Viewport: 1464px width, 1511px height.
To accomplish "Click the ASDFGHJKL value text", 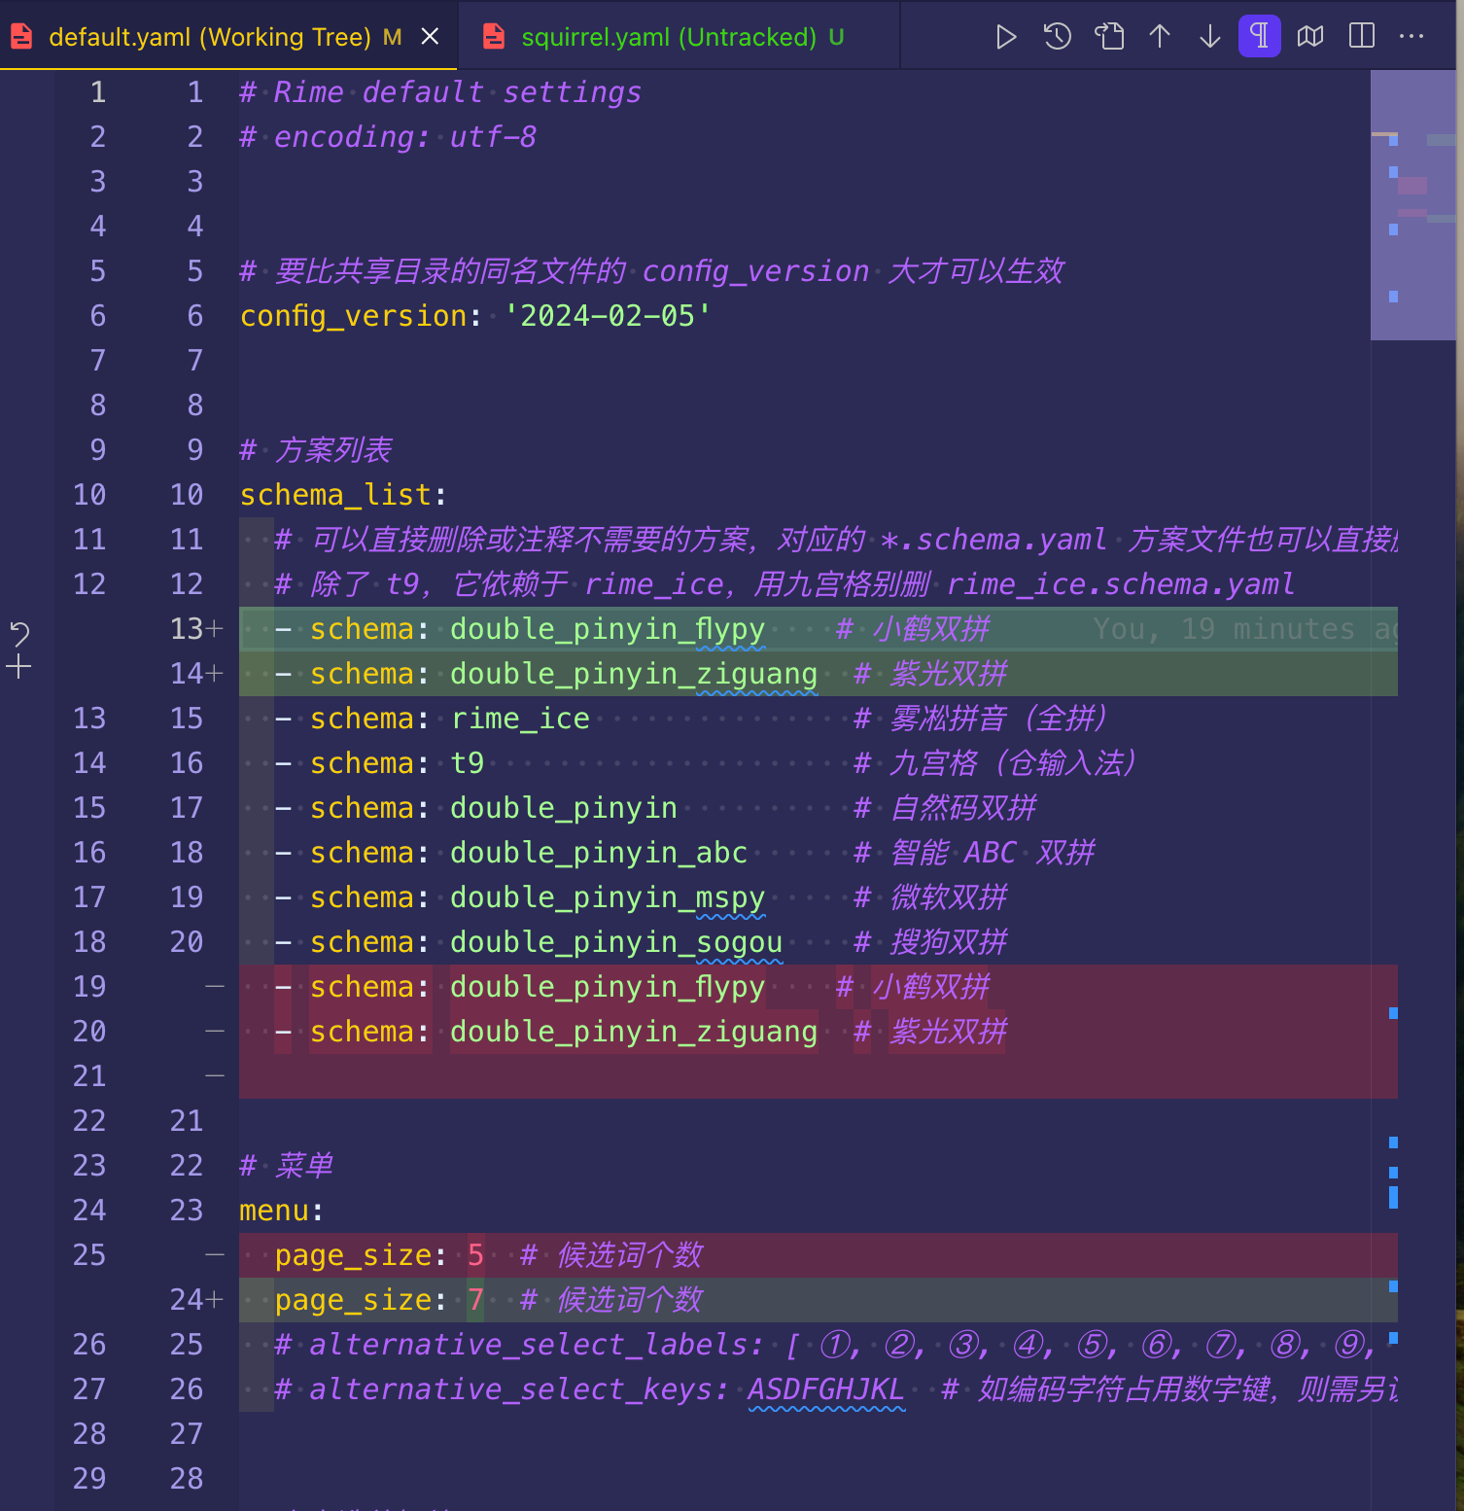I will click(x=826, y=1389).
